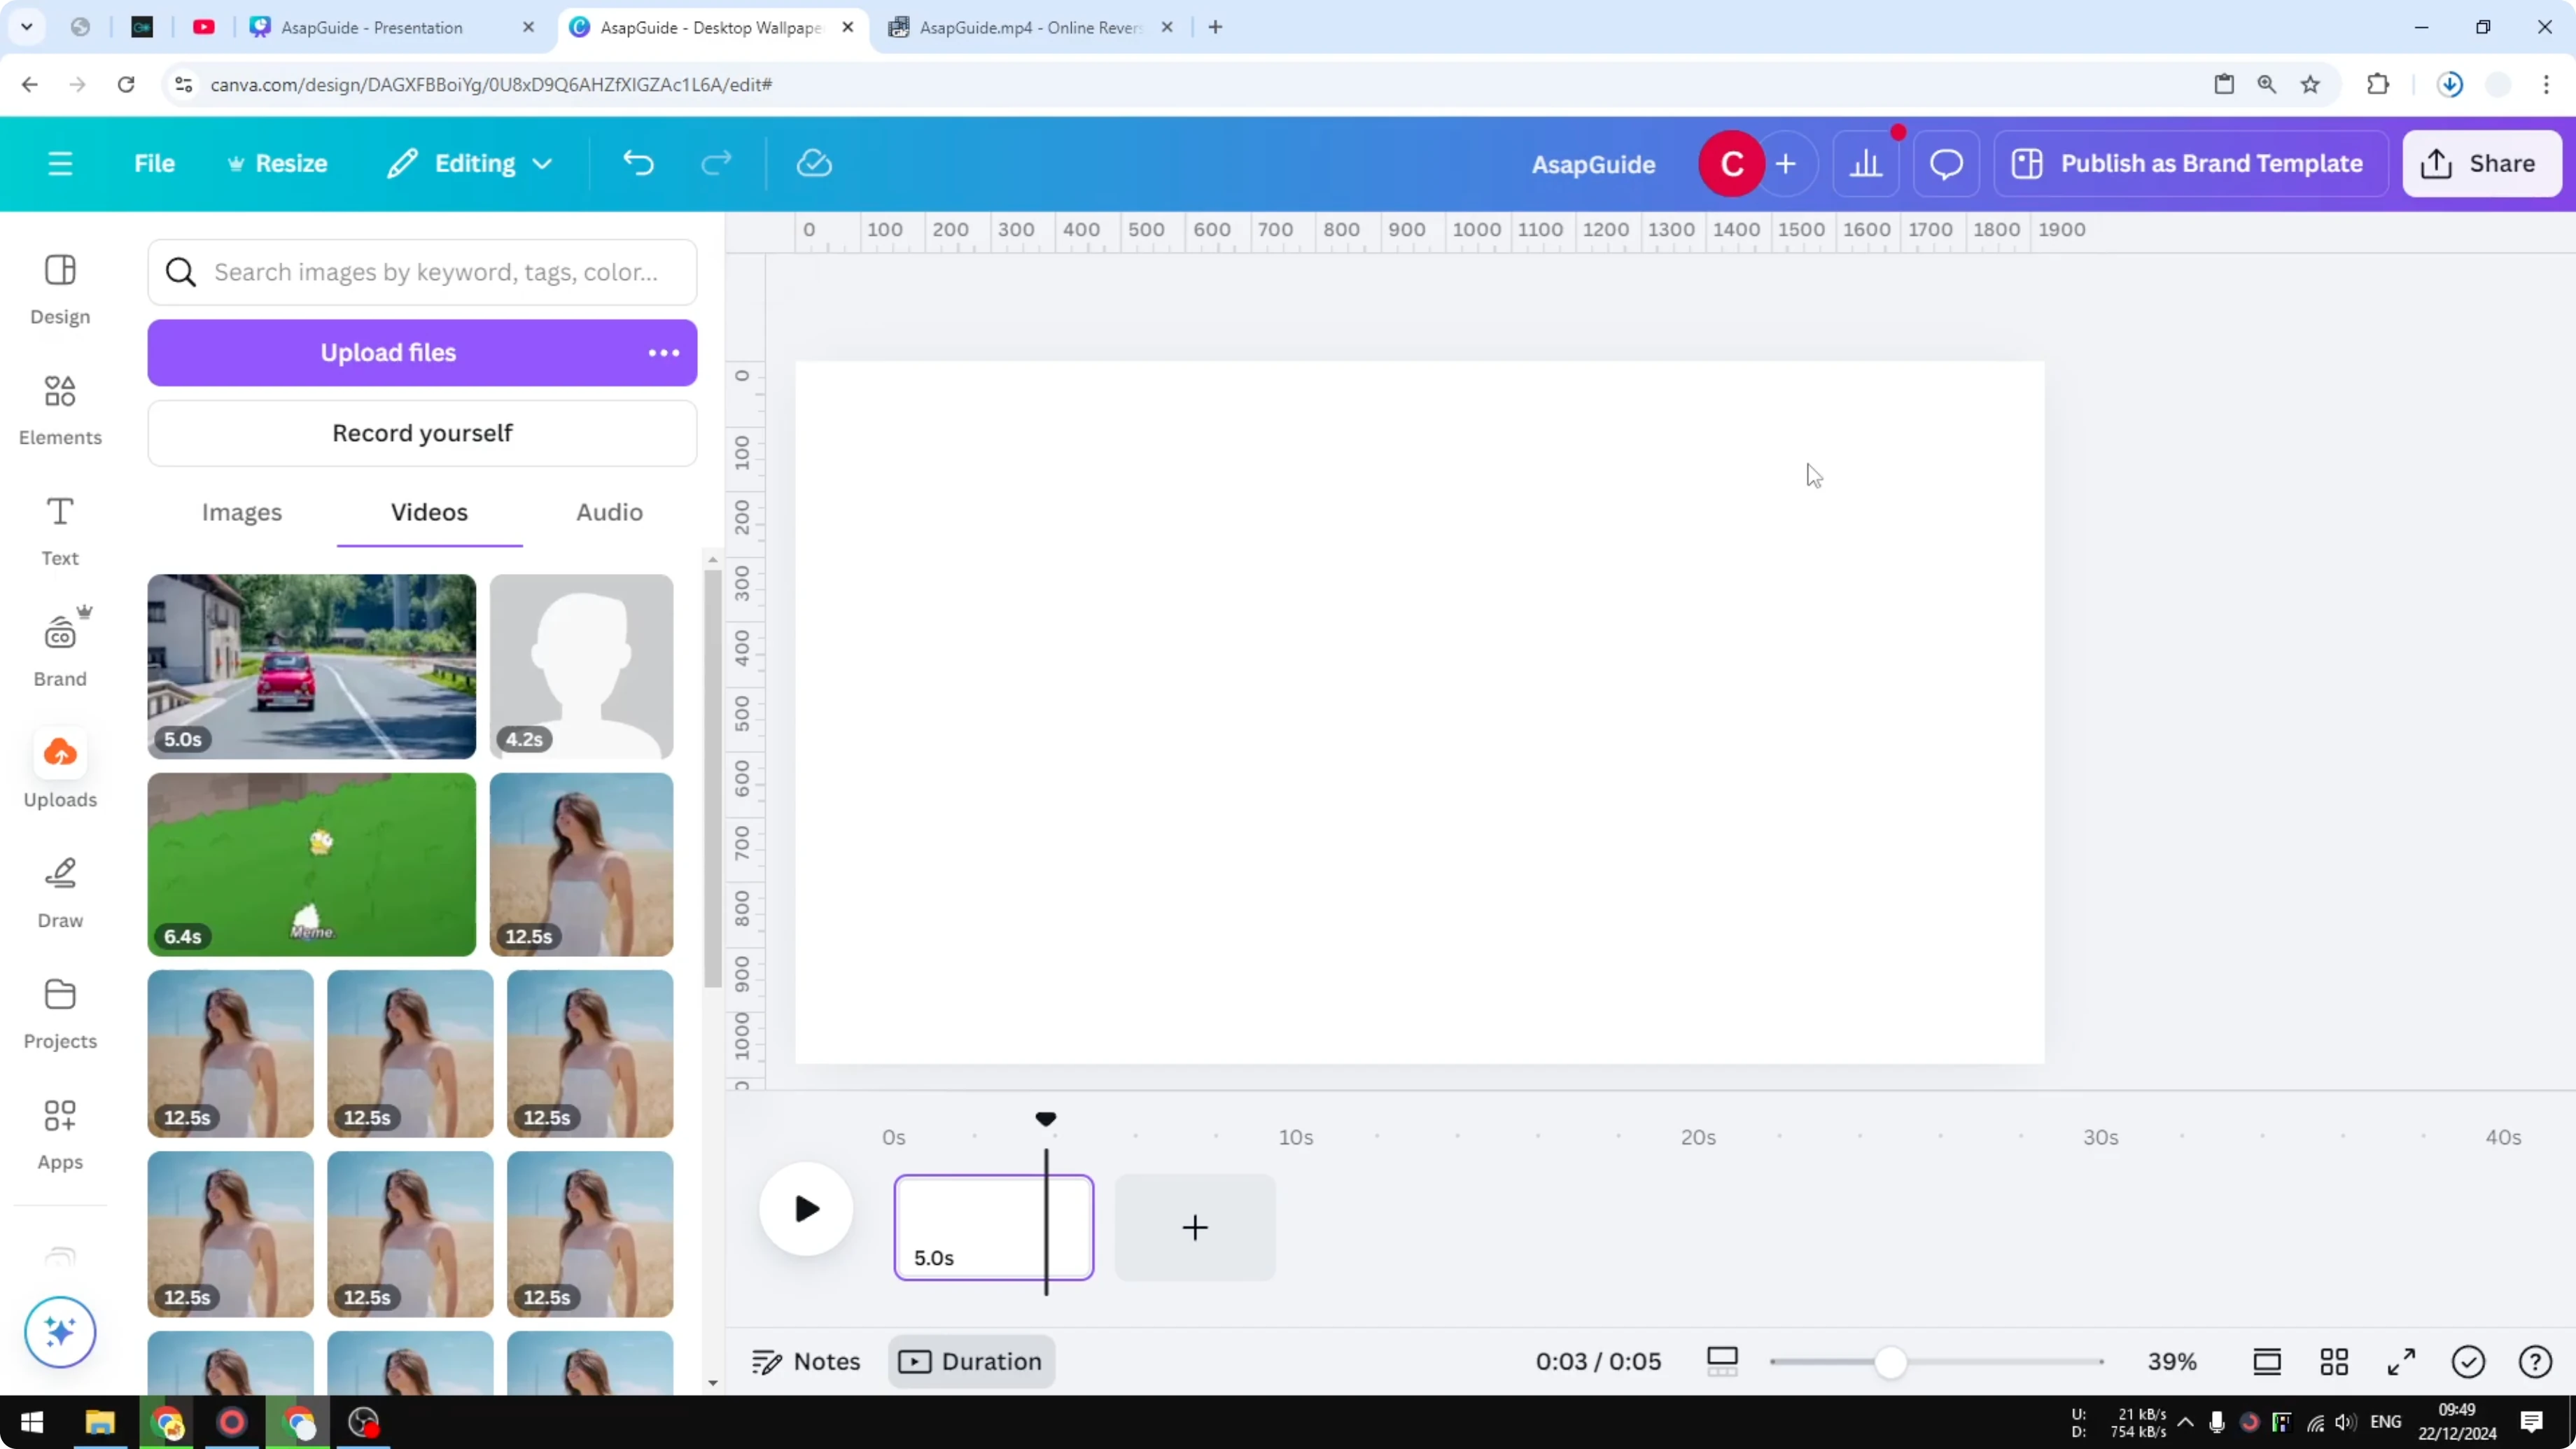2576x1449 pixels.
Task: Open the Uploads panel
Action: pyautogui.click(x=59, y=770)
